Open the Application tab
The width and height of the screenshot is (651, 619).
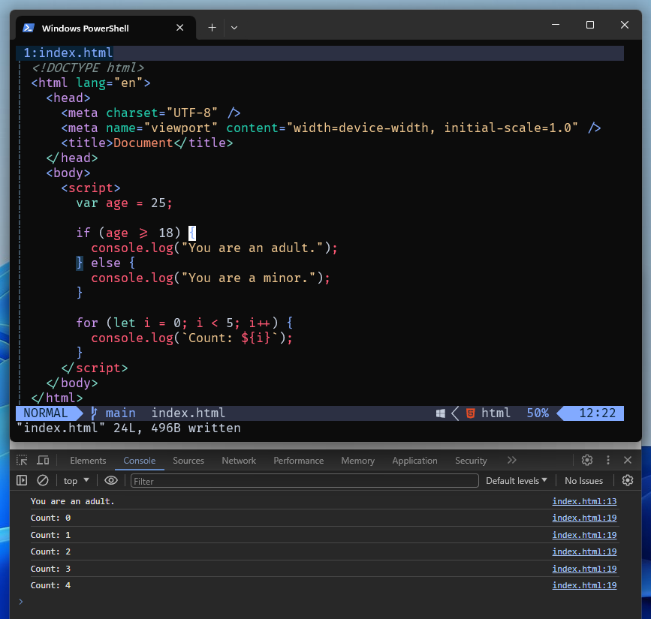tap(414, 461)
